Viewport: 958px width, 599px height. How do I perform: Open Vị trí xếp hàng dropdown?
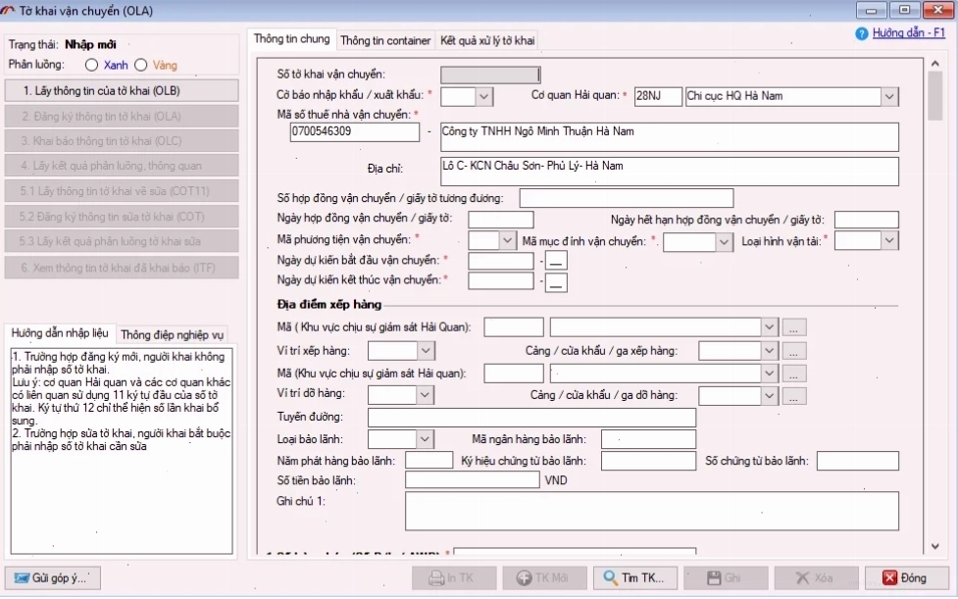coord(426,351)
